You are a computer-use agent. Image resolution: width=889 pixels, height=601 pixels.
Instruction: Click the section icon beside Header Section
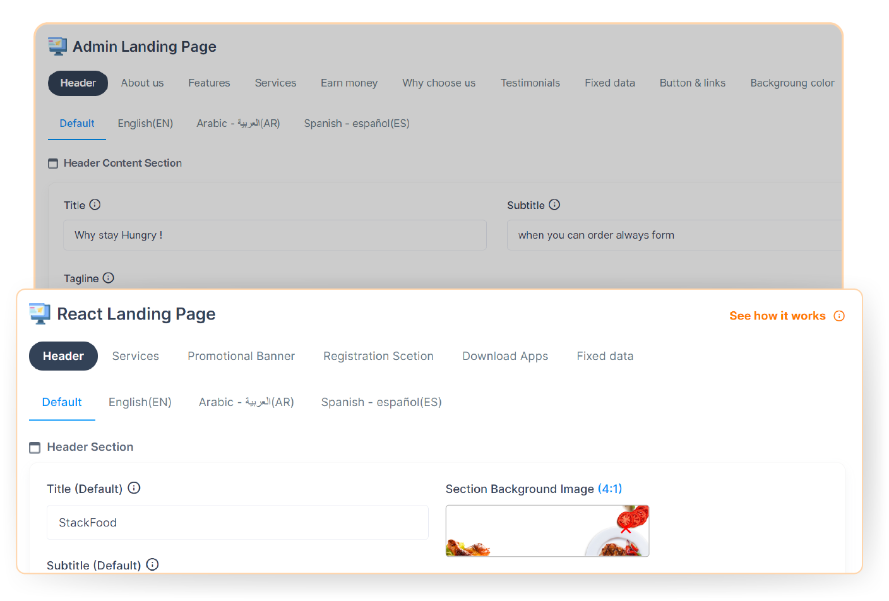tap(35, 447)
